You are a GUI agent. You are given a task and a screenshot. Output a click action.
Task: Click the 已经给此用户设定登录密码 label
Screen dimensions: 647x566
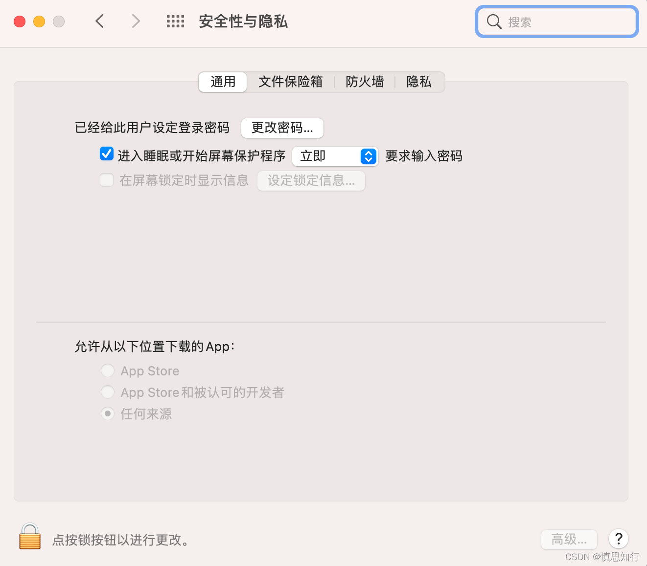152,128
